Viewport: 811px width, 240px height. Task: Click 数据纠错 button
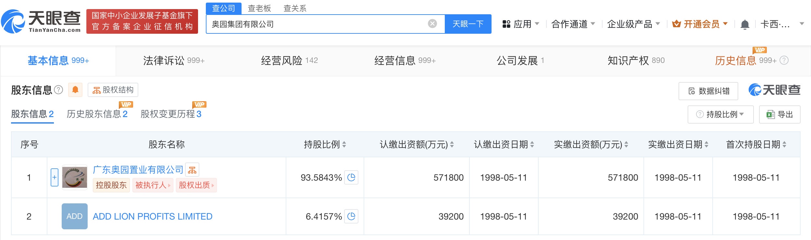(708, 91)
